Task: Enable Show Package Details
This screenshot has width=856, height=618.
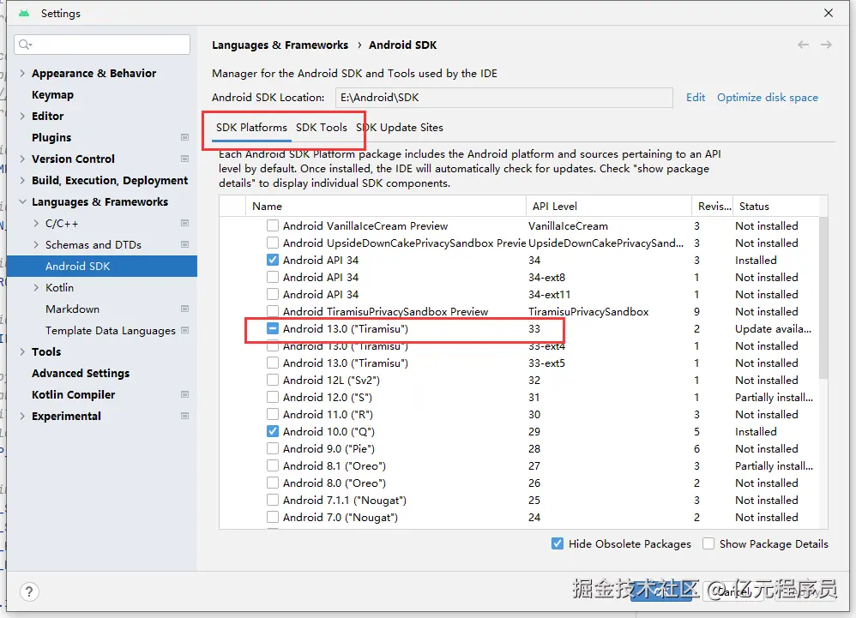Action: 708,543
